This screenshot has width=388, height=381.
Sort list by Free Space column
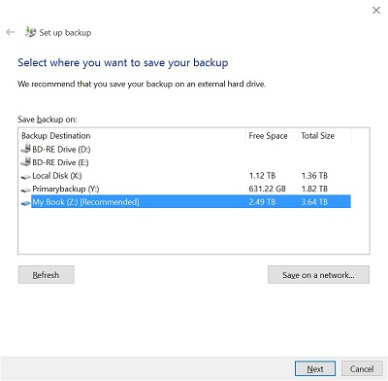[272, 135]
